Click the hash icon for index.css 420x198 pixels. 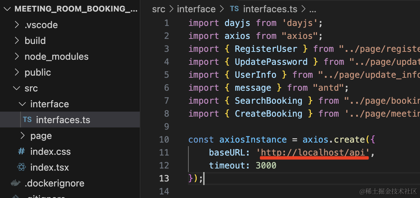22,152
